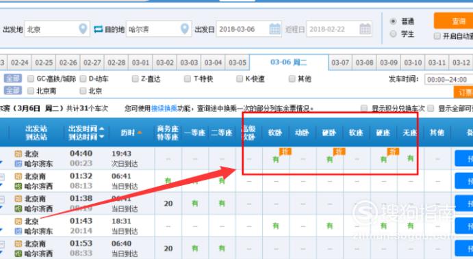Click the book button for the 01:32 train
The height and width of the screenshot is (259, 473).
coord(464,180)
